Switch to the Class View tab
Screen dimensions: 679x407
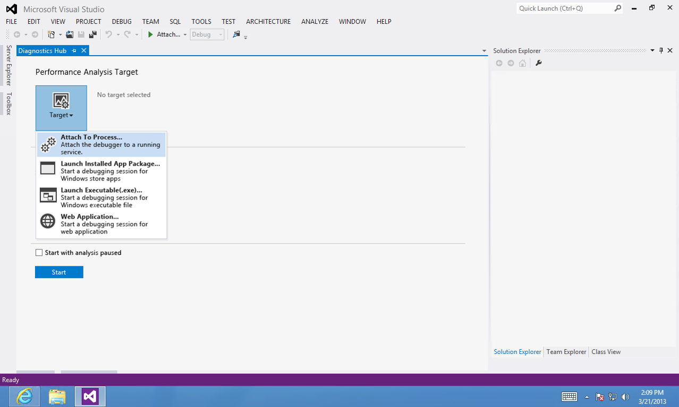(606, 352)
